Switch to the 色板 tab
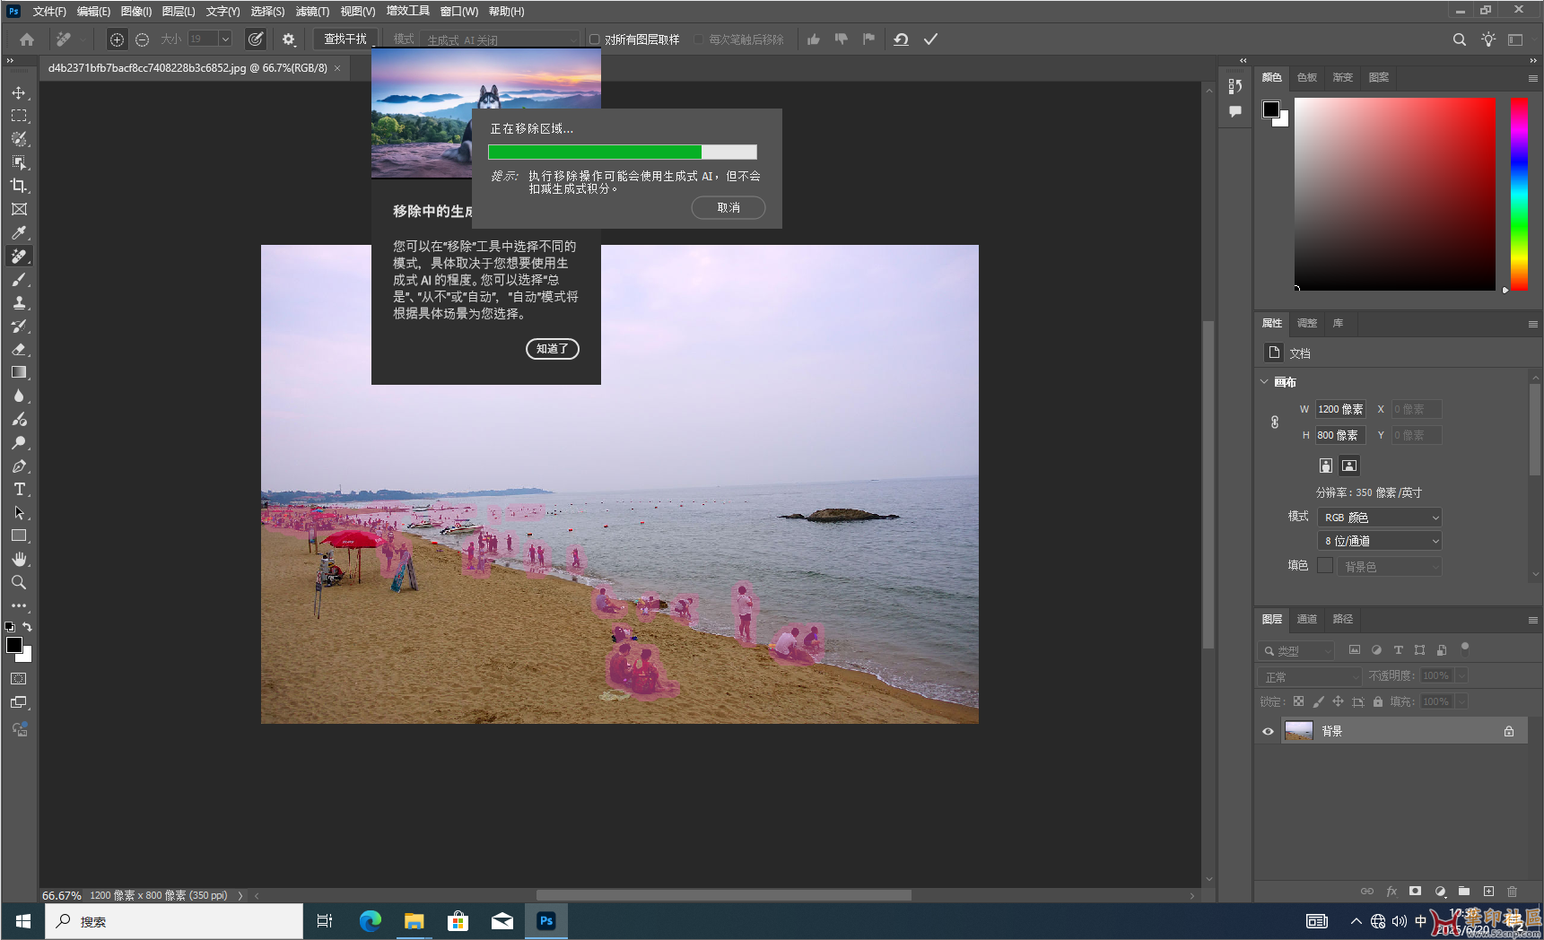The image size is (1544, 940). click(1307, 78)
